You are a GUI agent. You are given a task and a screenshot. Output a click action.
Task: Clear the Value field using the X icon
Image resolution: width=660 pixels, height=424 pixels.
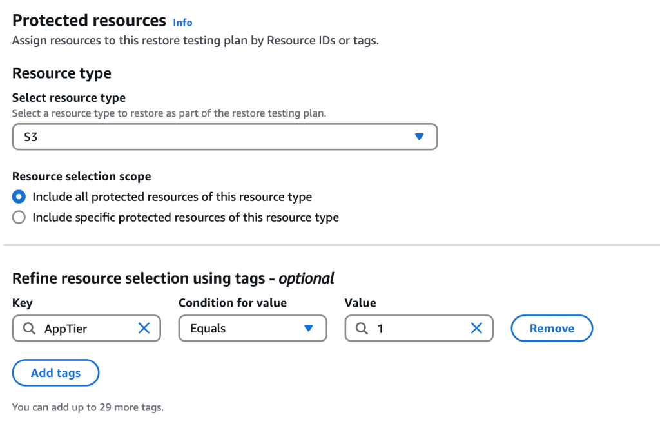[476, 328]
